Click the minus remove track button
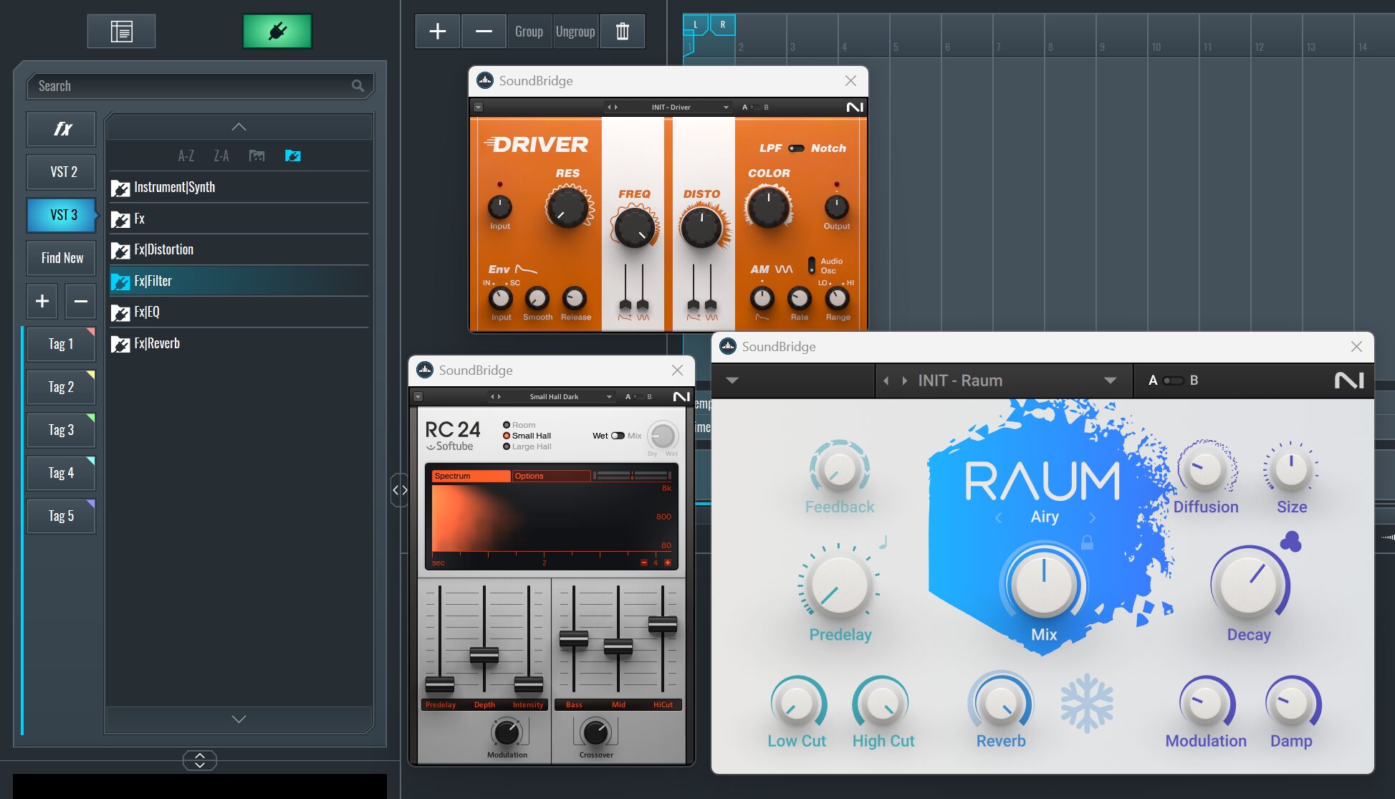The image size is (1395, 799). pyautogui.click(x=484, y=32)
